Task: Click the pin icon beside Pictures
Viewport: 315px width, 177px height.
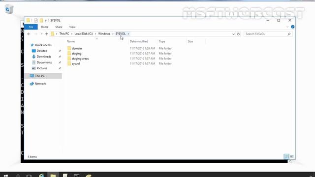Action: [x=60, y=68]
